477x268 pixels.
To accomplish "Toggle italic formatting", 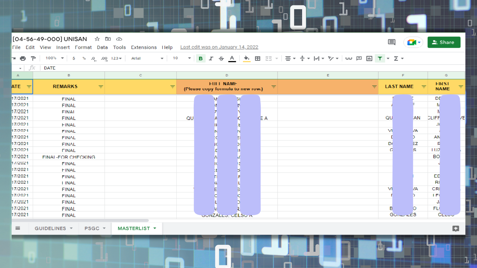I will point(211,58).
